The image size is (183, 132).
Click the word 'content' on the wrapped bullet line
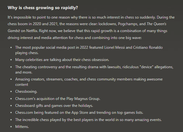pos(22,85)
